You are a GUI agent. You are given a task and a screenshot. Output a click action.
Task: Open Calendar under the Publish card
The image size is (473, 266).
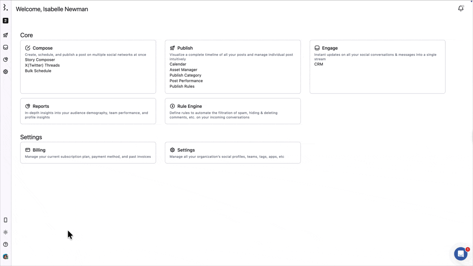click(x=178, y=64)
